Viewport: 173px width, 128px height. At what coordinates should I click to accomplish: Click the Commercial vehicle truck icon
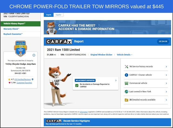126,83
